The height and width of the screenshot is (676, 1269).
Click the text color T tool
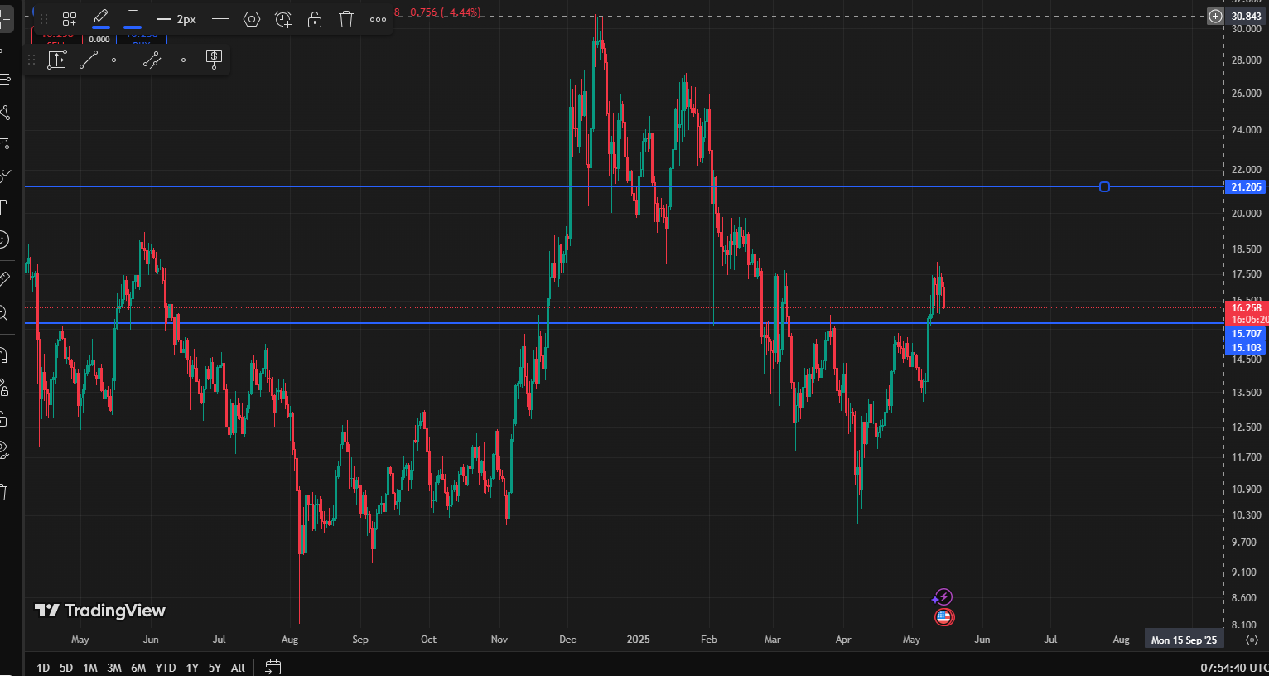point(133,18)
